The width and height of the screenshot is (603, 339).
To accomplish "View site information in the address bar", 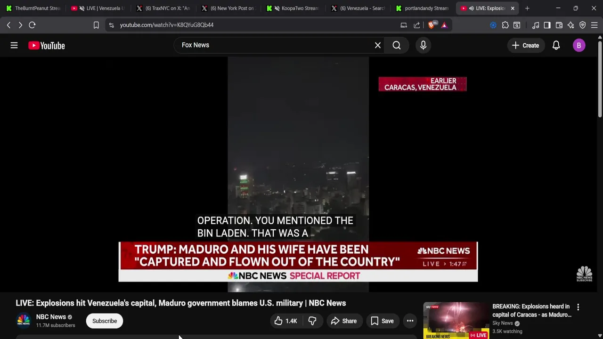I will (111, 25).
